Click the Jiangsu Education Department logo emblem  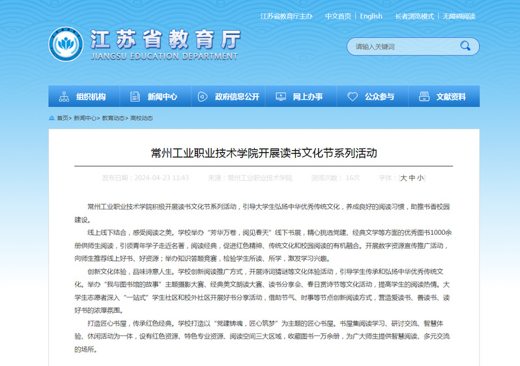65,44
